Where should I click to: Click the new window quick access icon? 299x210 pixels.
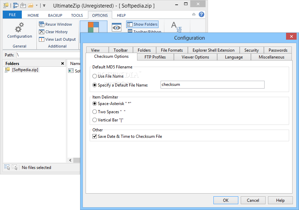16,5
